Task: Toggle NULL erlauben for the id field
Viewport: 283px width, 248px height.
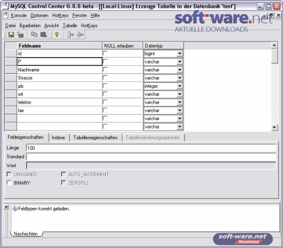Action: coord(105,53)
